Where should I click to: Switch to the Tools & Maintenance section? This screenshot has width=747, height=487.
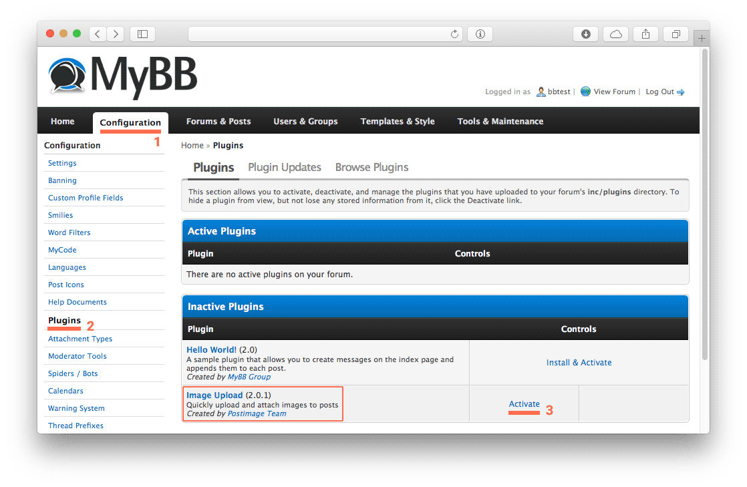(500, 121)
